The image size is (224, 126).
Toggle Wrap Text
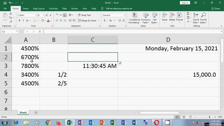[85, 15]
